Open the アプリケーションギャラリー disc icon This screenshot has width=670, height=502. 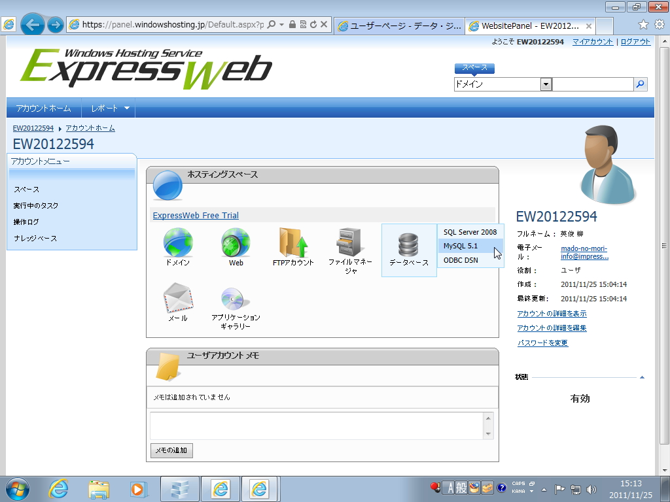[236, 299]
